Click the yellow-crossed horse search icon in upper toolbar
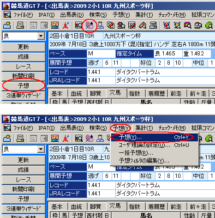This screenshot has width=215, height=218. click(177, 25)
